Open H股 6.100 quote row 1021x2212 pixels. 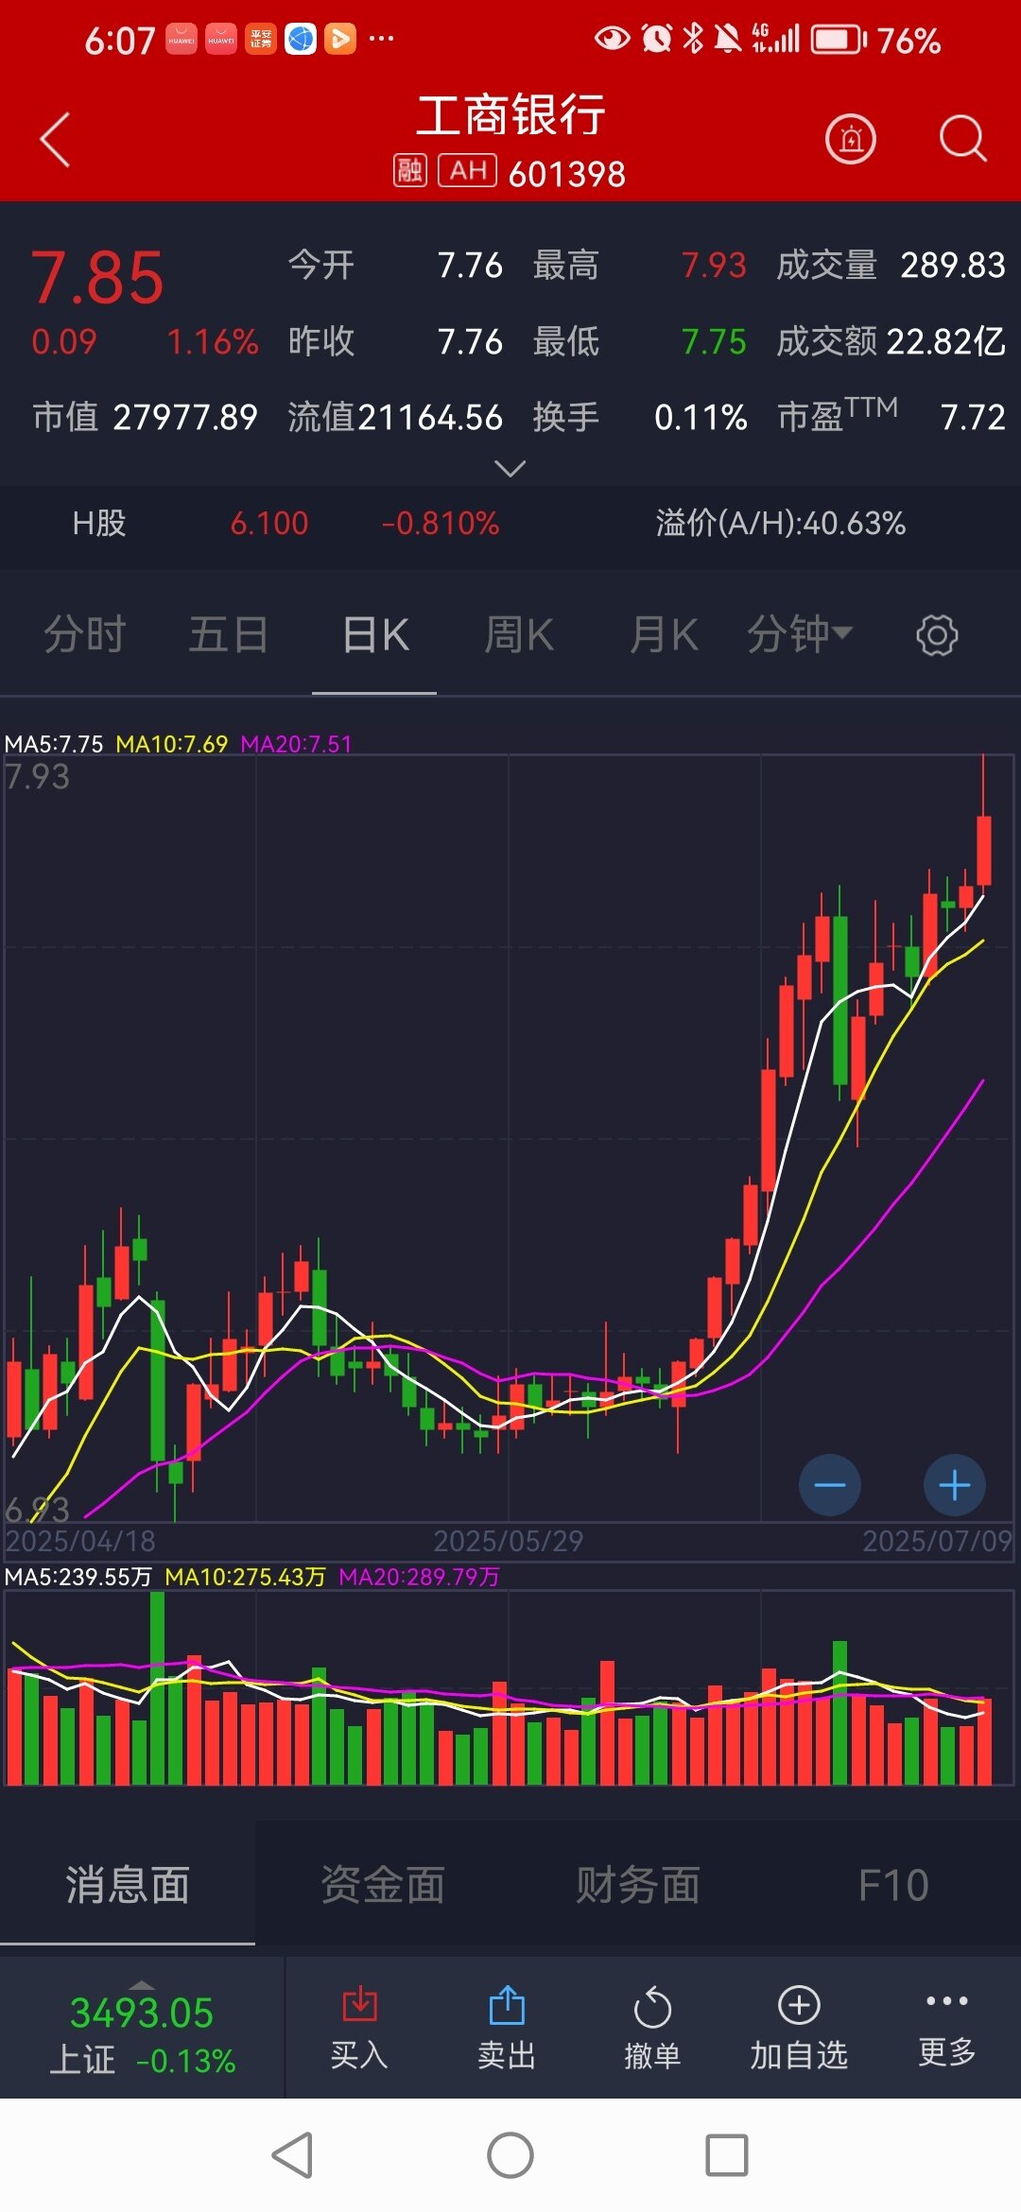[510, 523]
